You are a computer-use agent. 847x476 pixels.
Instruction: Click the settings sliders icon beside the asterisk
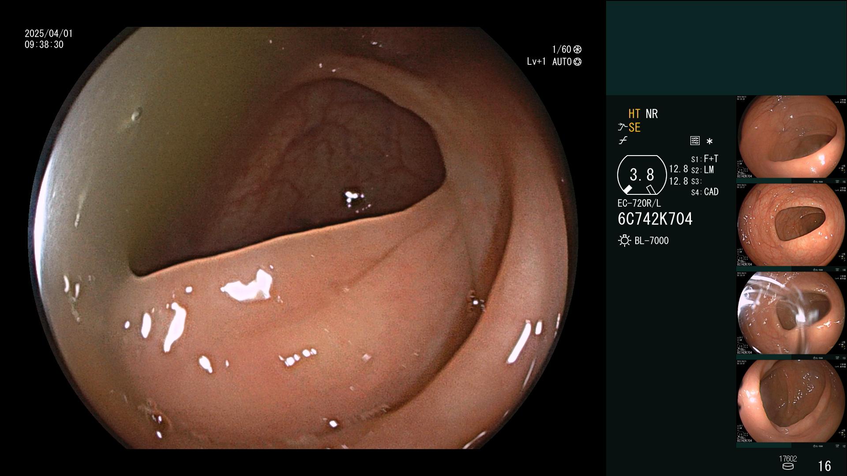click(695, 141)
